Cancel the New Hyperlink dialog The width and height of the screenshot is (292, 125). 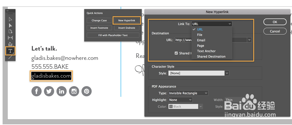(x=275, y=31)
